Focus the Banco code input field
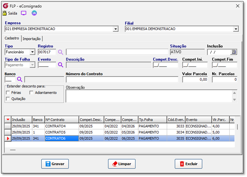The height and width of the screenshot is (177, 247). pos(10,79)
